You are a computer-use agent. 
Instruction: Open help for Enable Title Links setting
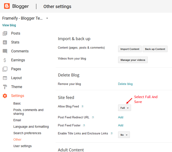point(112,133)
